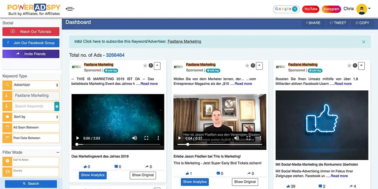The image size is (378, 189).
Task: Add tag to the first ad card
Action: [x=111, y=71]
